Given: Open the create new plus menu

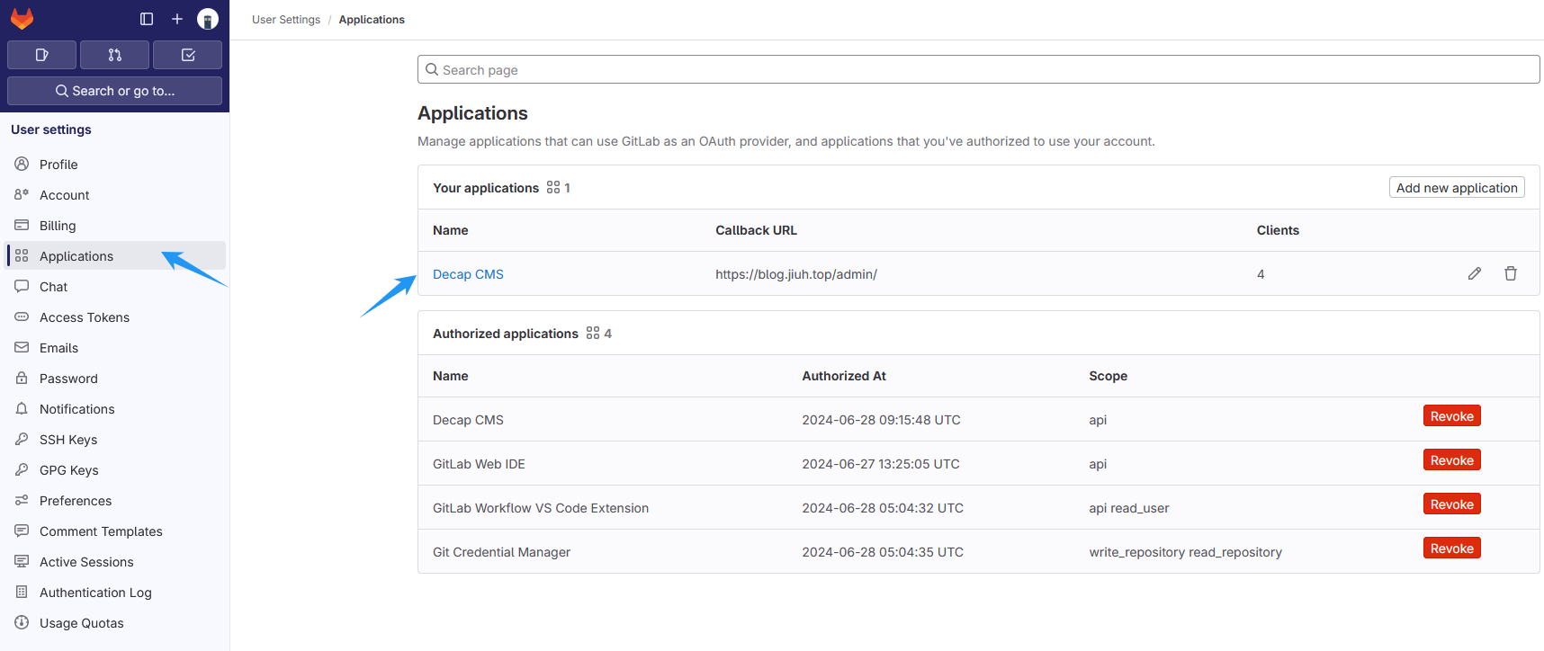Looking at the screenshot, I should click(177, 19).
